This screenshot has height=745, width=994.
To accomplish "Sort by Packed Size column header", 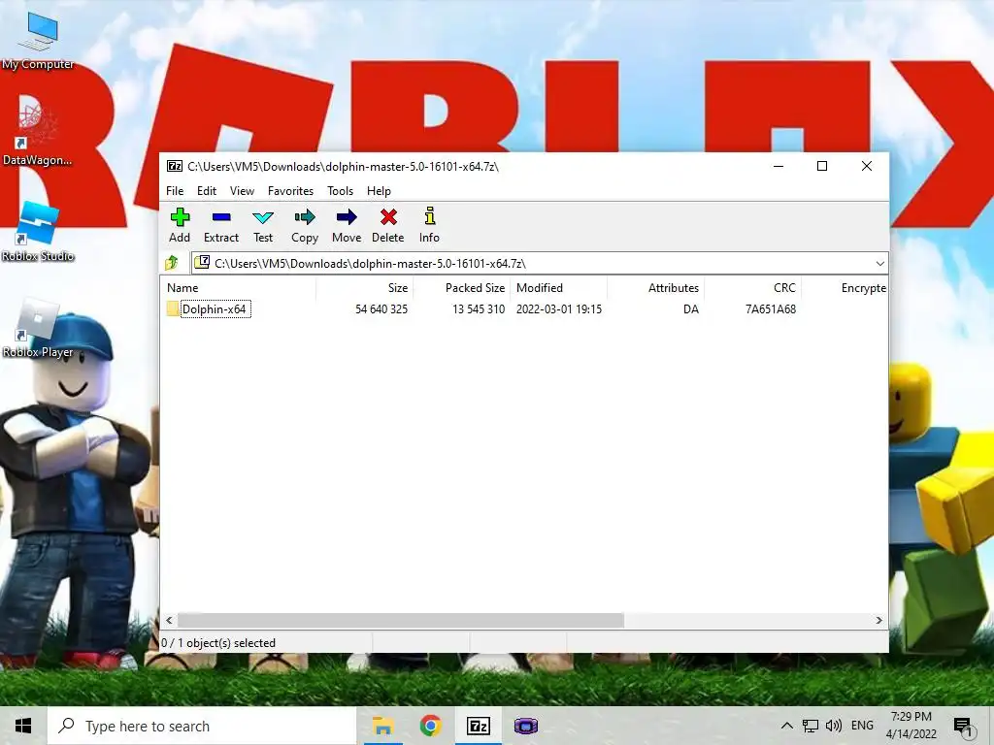I will click(461, 287).
